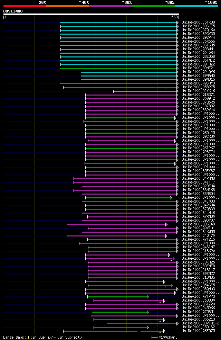The image size is (221, 340).
Task: Select the UniRef100_B3NI68 label
Action: 198,190
